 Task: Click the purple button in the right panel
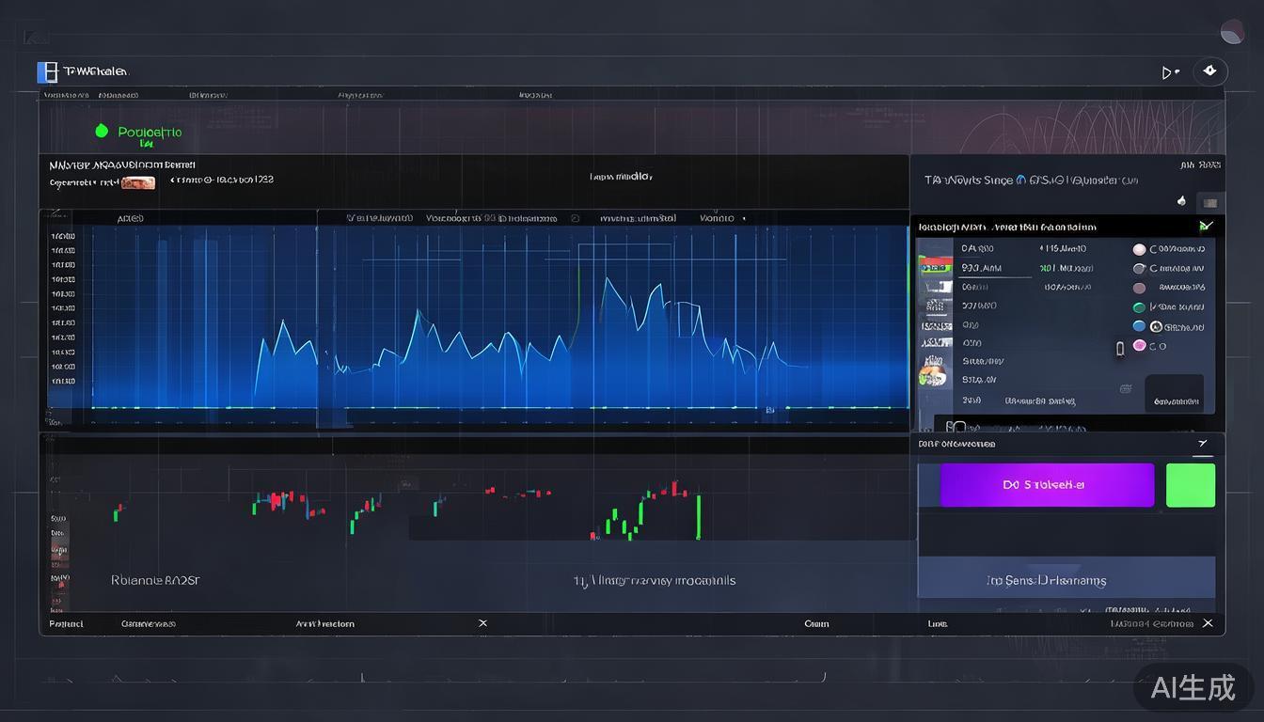click(1047, 485)
